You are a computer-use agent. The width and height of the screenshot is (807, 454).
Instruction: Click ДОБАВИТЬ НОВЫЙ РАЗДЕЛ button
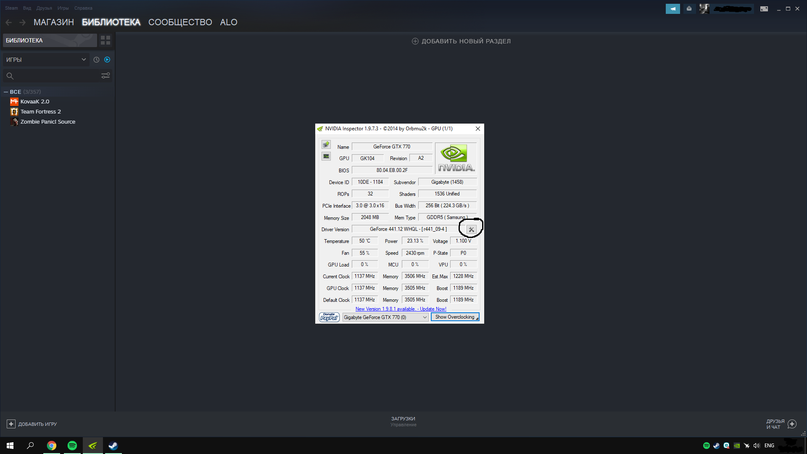(461, 41)
